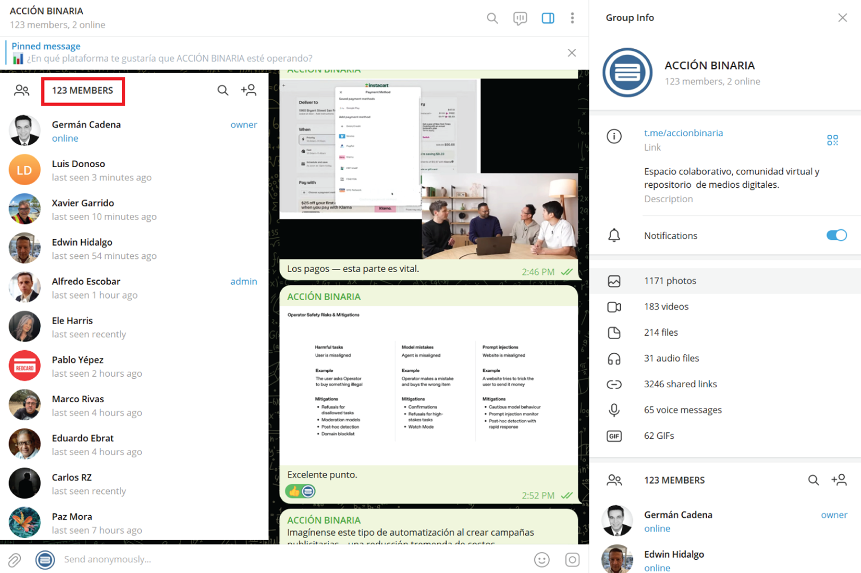Select member Luis Donoso
This screenshot has width=861, height=573.
coord(133,170)
